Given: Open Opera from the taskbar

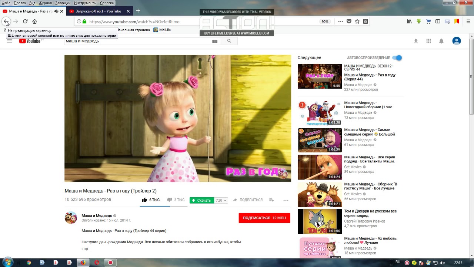Looking at the screenshot, I should coord(97,263).
